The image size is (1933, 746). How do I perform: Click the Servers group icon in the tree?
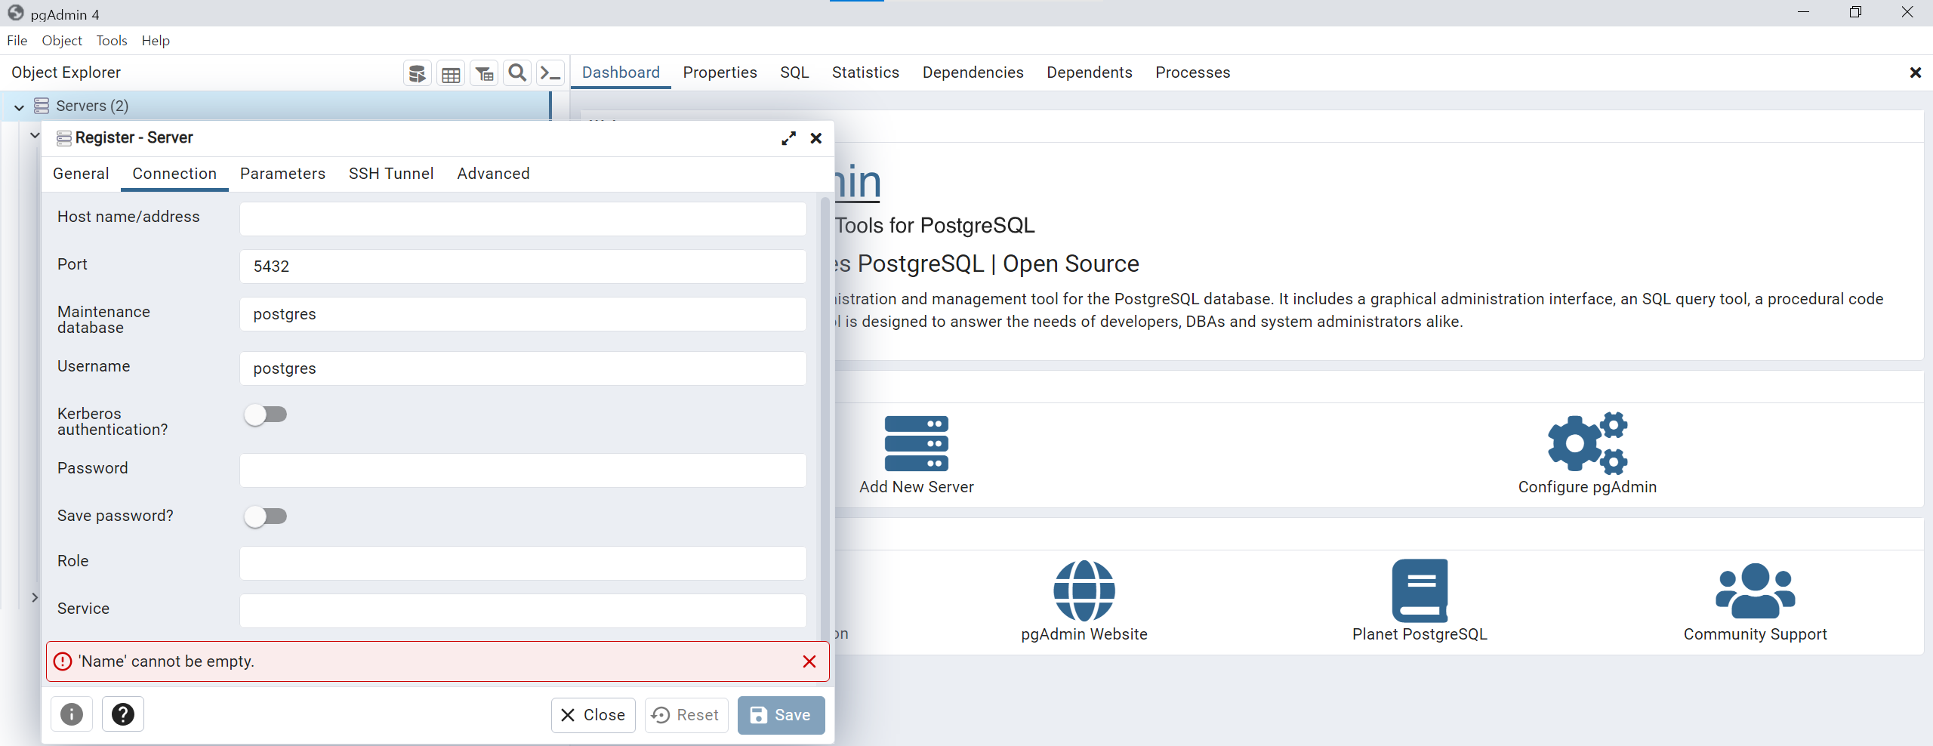click(x=42, y=106)
